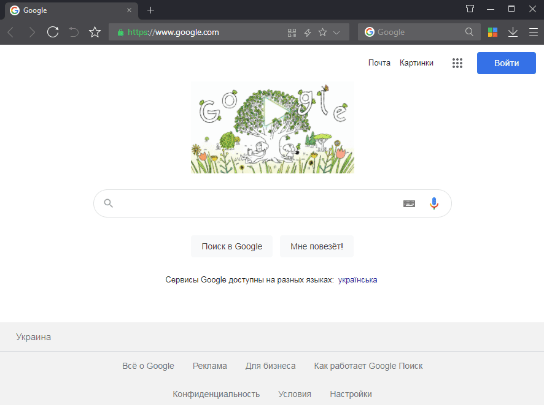Expand the address bar dropdown chevron
Viewport: 544px width, 405px height.
[336, 32]
